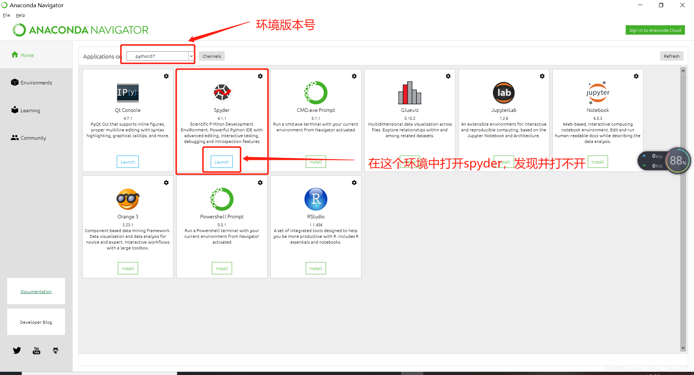
Task: Open the Powershell Prompt settings gear
Action: pos(260,183)
